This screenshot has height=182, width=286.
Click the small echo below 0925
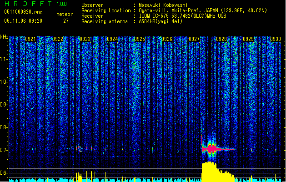point(153,150)
